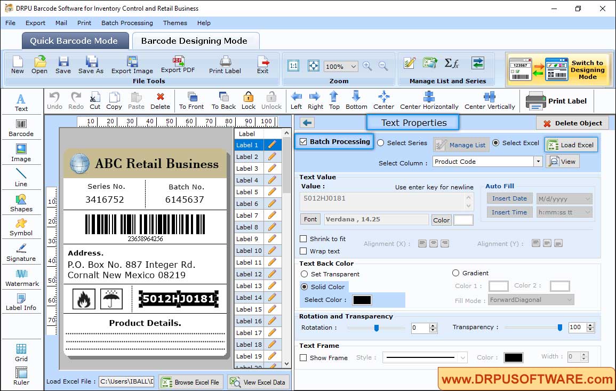The width and height of the screenshot is (616, 391).
Task: Click the Font button
Action: point(310,219)
